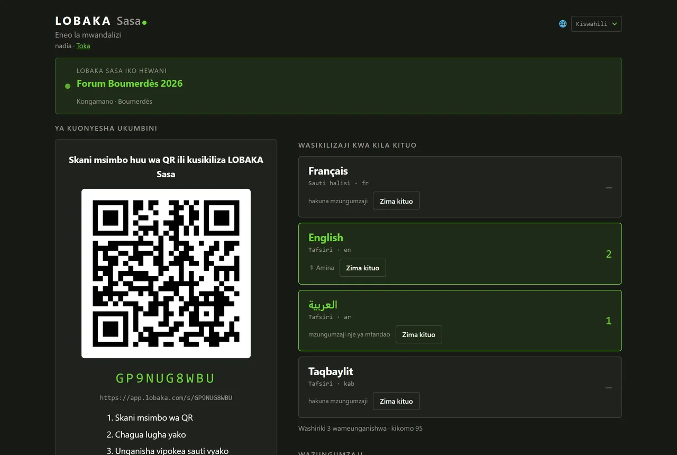Click 'hakuna mzungumzaji' under Taqbaylit
The image size is (677, 455).
(338, 401)
